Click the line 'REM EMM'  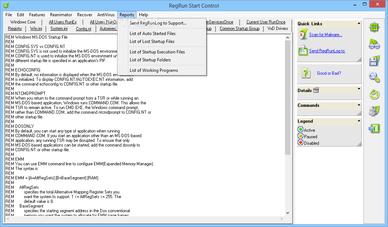(15, 159)
